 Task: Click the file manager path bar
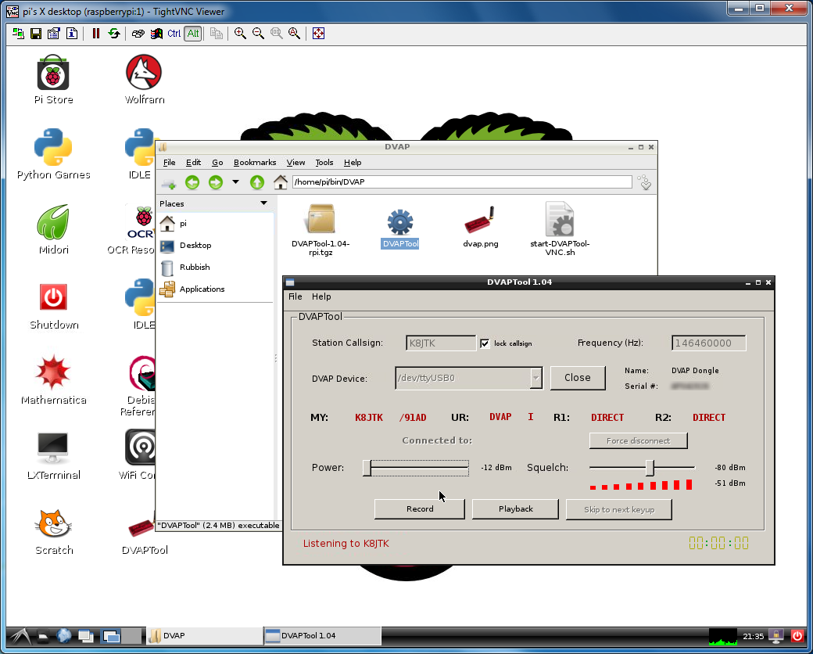click(x=462, y=181)
